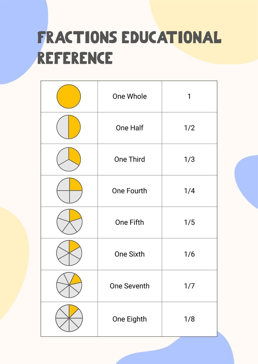Image resolution: width=258 pixels, height=364 pixels.
Task: Click the "One Whole" label
Action: [130, 96]
